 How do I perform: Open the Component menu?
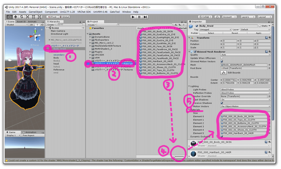pyautogui.click(x=51, y=12)
